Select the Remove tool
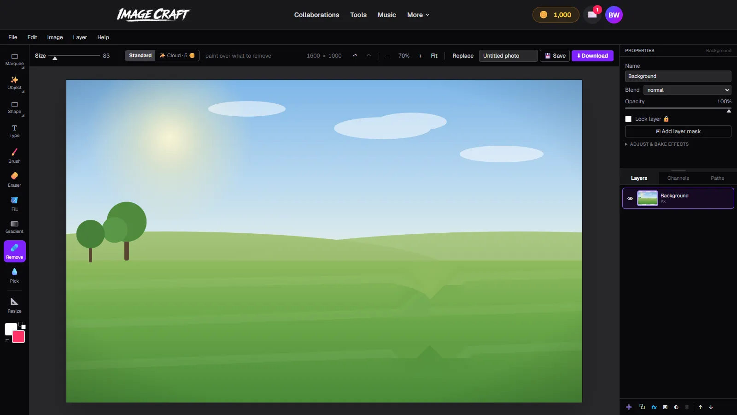This screenshot has height=415, width=737. tap(14, 251)
